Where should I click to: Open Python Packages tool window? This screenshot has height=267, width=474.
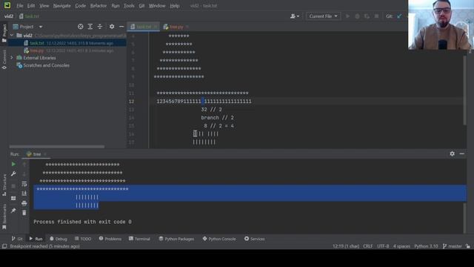(176, 239)
